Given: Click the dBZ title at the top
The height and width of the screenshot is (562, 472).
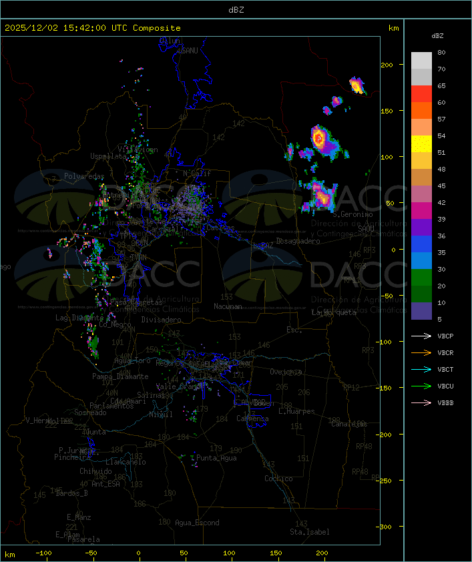Looking at the screenshot, I should pos(236,9).
